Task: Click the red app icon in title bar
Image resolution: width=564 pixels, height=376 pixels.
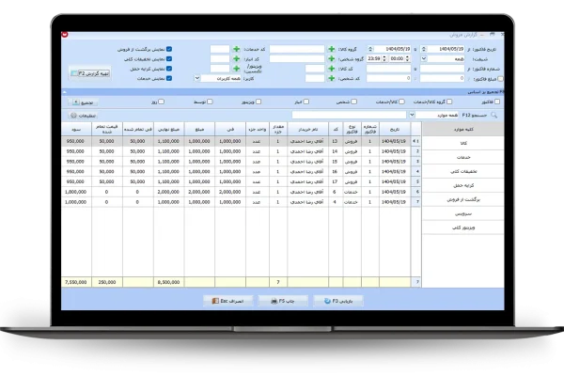Action: tap(65, 35)
